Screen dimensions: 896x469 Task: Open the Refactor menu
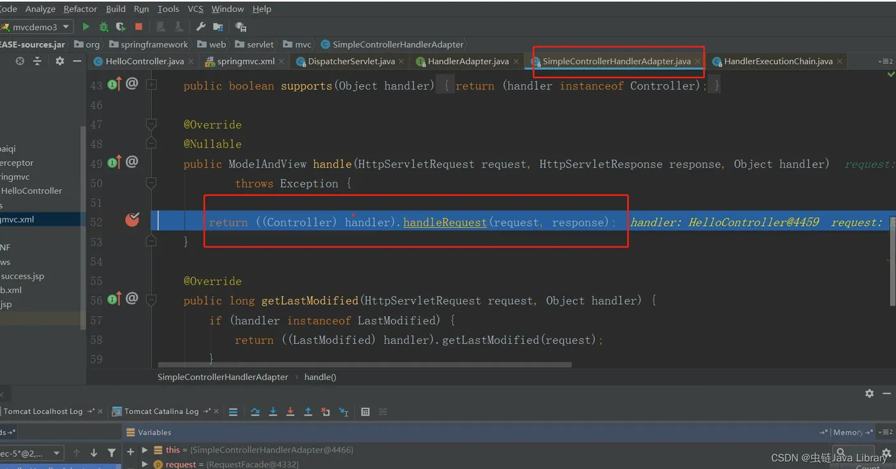[81, 9]
